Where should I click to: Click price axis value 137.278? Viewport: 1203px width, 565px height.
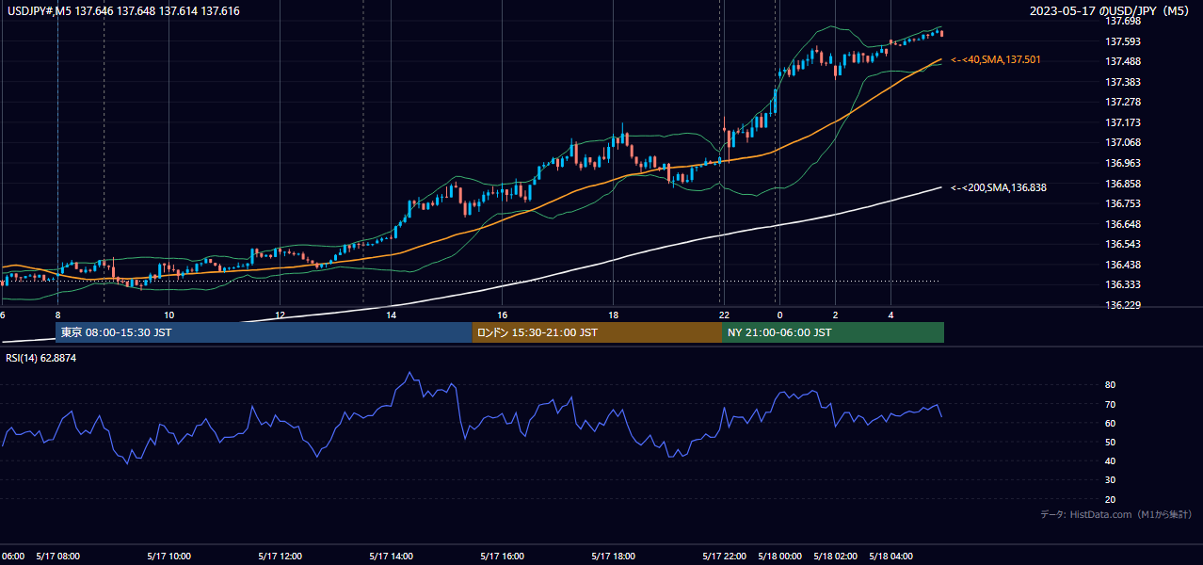1122,102
